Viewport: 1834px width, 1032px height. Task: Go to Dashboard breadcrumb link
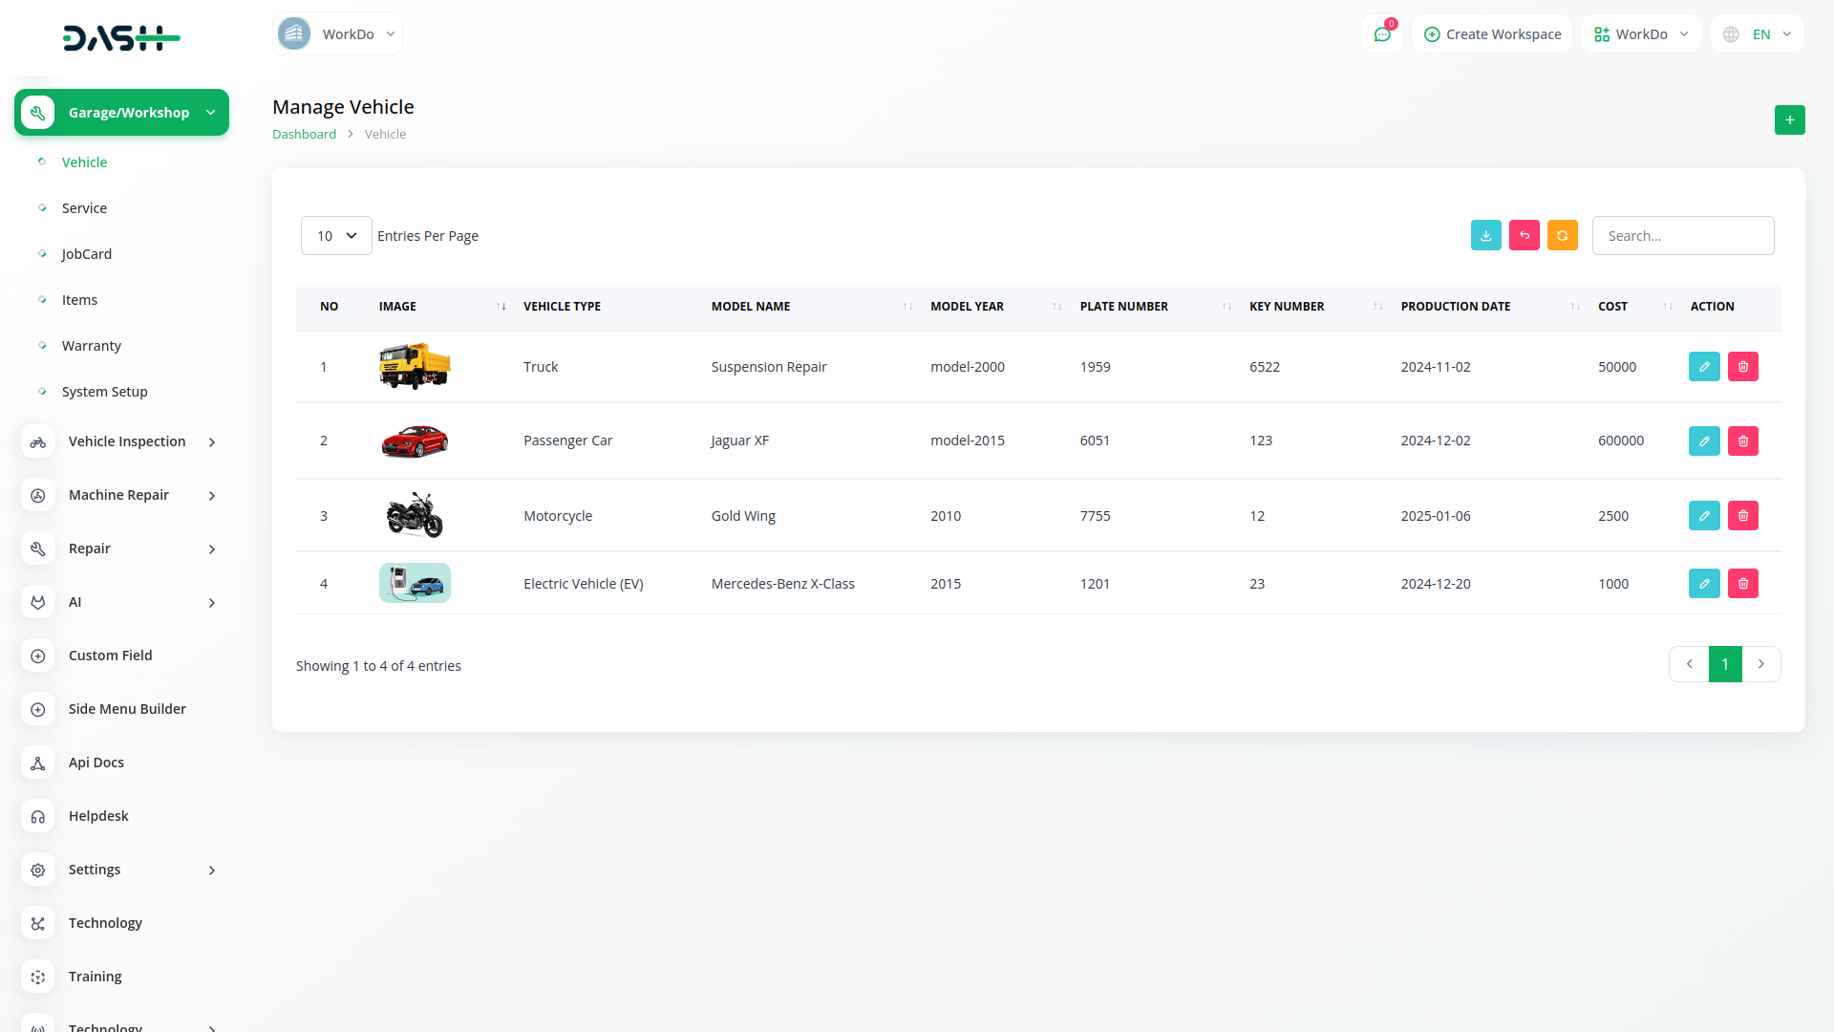(304, 135)
